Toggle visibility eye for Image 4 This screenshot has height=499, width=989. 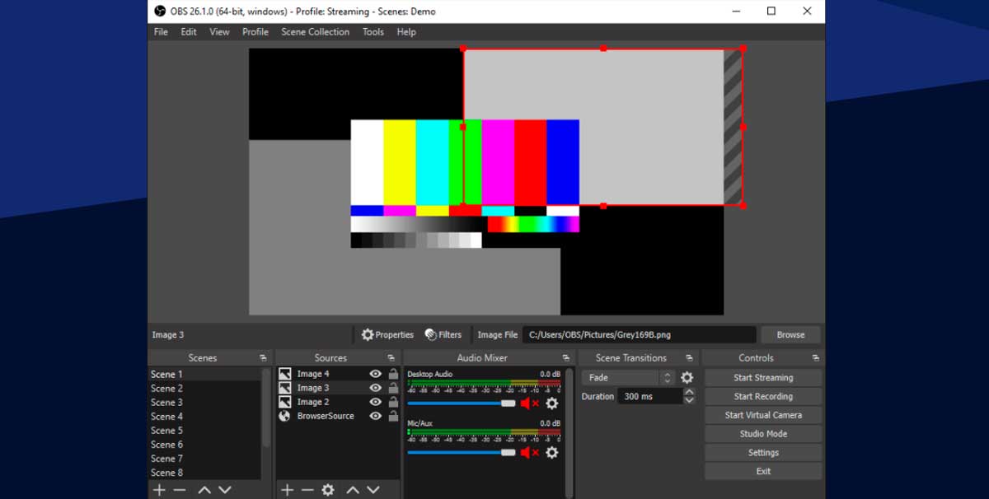coord(376,374)
